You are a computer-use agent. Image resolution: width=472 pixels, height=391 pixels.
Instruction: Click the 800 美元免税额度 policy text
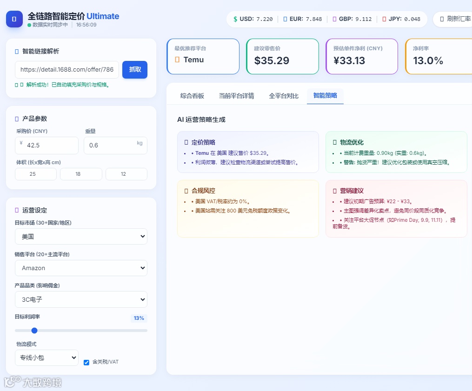tap(243, 211)
